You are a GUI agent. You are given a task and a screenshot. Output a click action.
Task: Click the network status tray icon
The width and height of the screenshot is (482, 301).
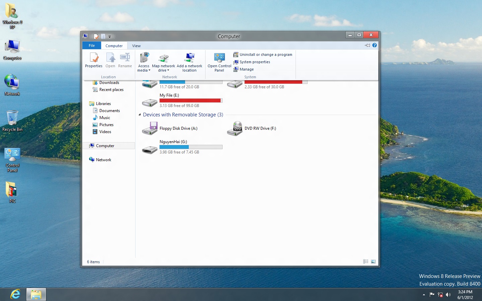click(440, 295)
